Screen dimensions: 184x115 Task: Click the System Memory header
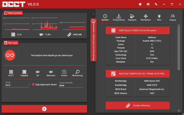[138, 105]
